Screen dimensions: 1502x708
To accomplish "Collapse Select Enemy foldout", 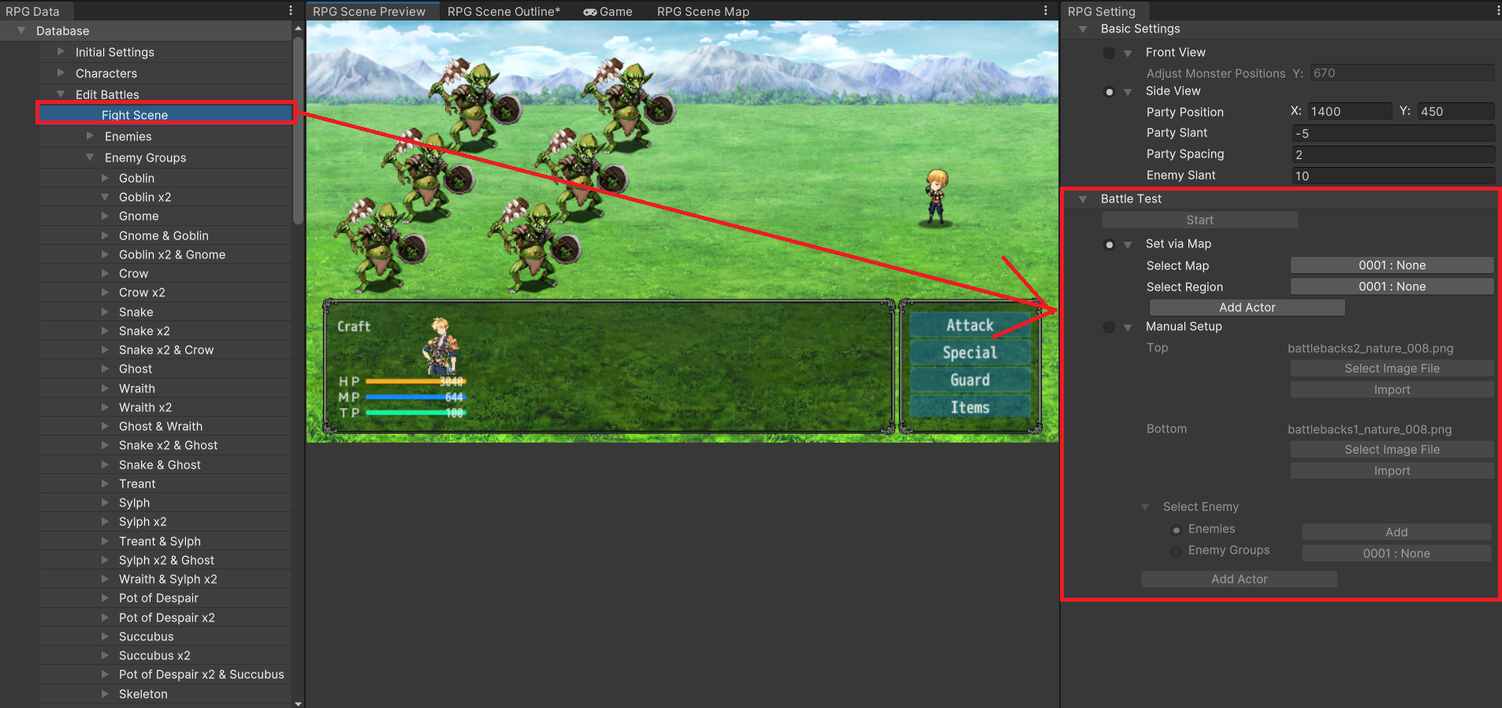I will [x=1145, y=507].
